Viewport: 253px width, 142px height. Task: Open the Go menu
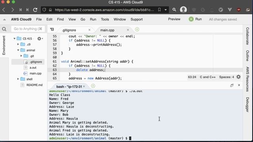pos(83,19)
